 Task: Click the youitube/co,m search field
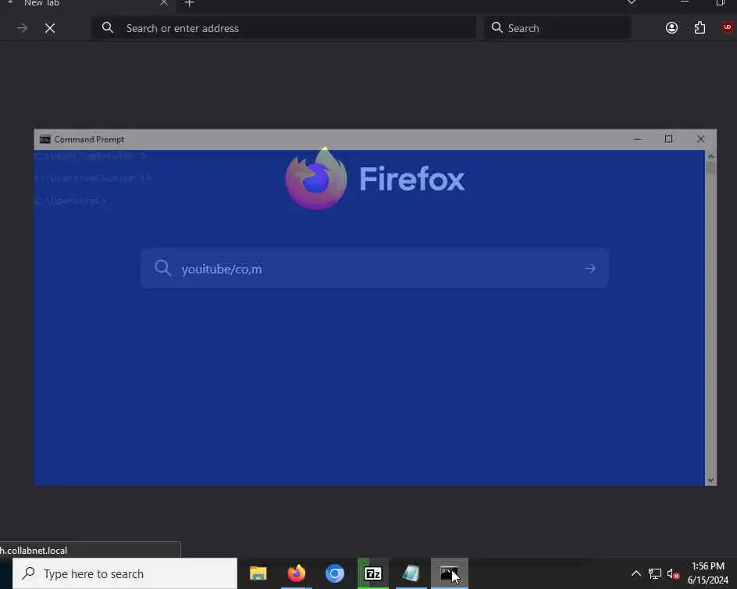375,269
